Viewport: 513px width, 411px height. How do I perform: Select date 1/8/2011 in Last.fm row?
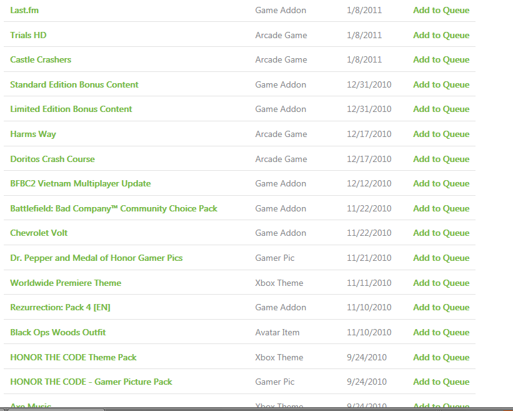[x=364, y=10]
